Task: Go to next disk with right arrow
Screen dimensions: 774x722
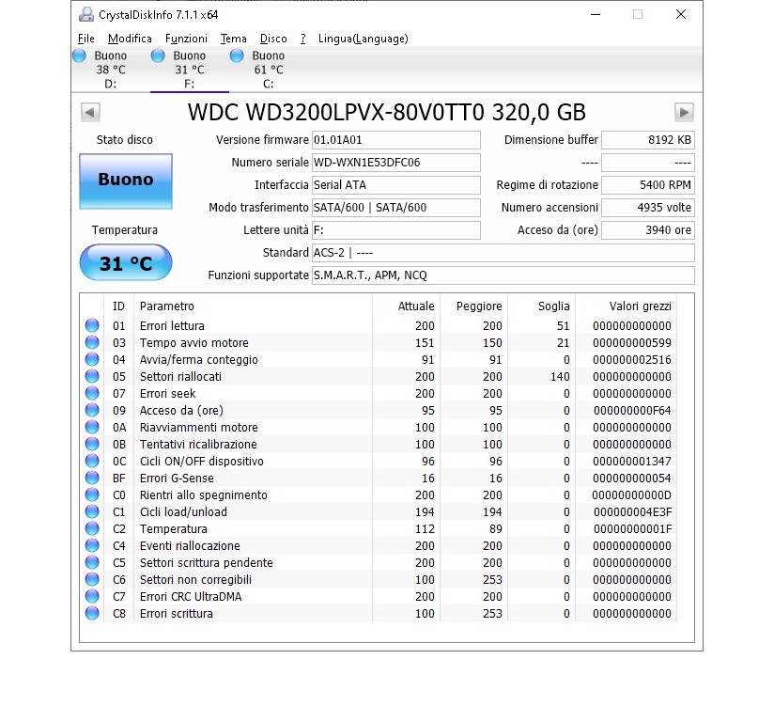Action: click(684, 112)
